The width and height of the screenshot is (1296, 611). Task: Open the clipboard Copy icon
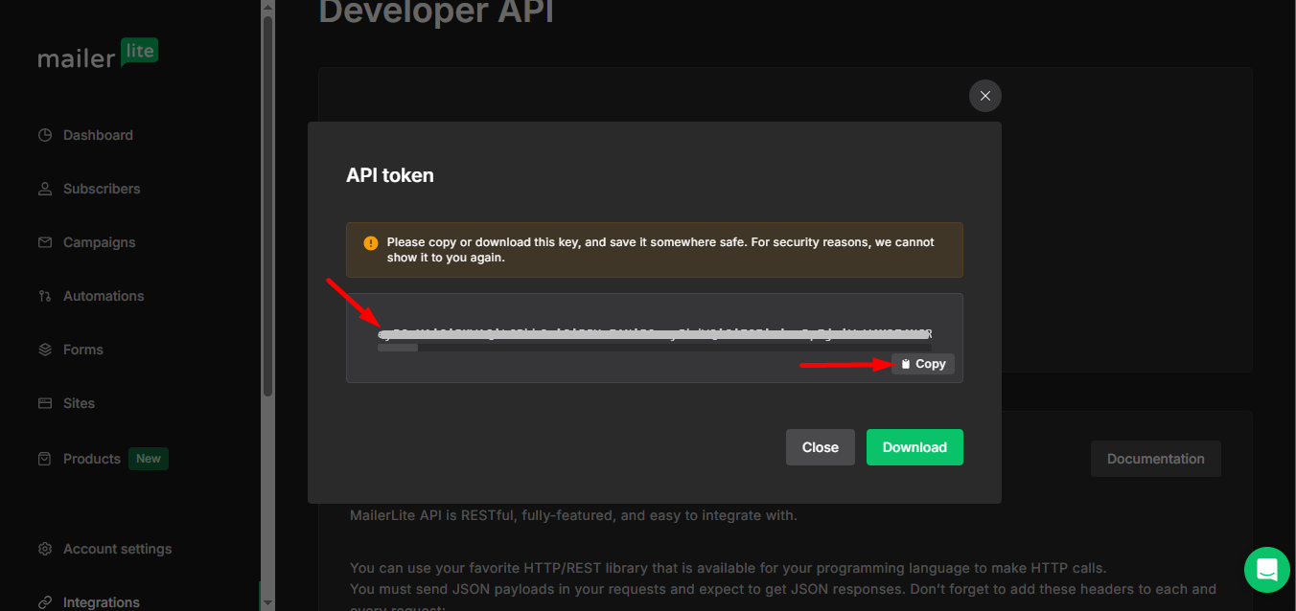pos(905,363)
